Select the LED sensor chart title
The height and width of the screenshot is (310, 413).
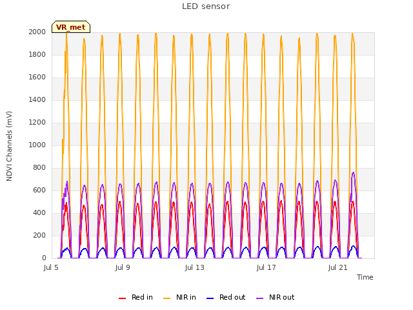pos(206,6)
